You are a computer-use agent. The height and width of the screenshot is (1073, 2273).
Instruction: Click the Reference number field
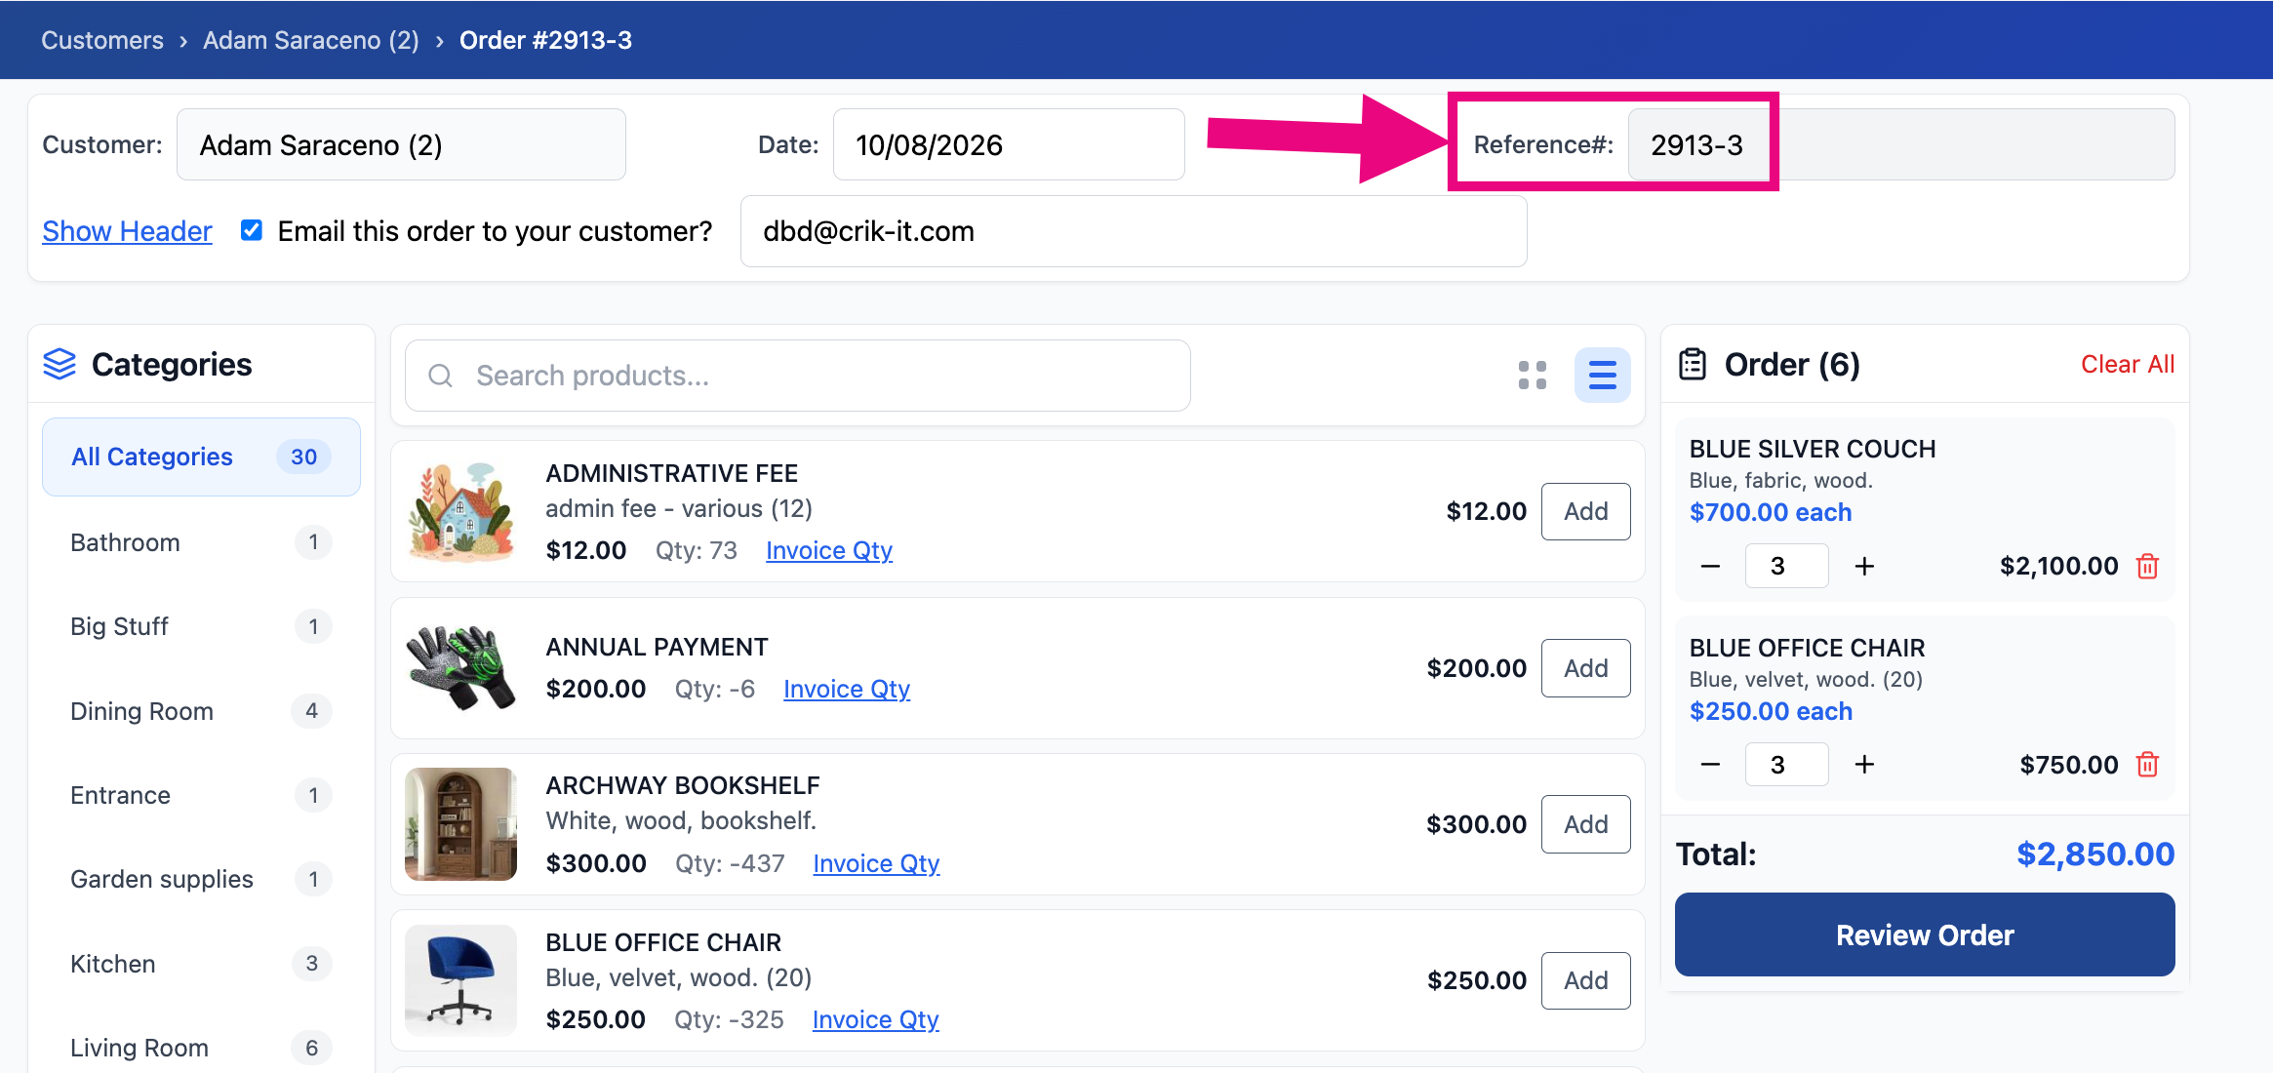click(x=1901, y=144)
